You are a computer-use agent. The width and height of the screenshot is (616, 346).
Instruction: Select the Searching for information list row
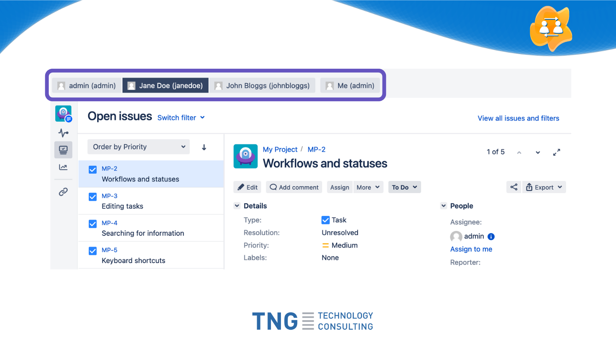pos(151,228)
